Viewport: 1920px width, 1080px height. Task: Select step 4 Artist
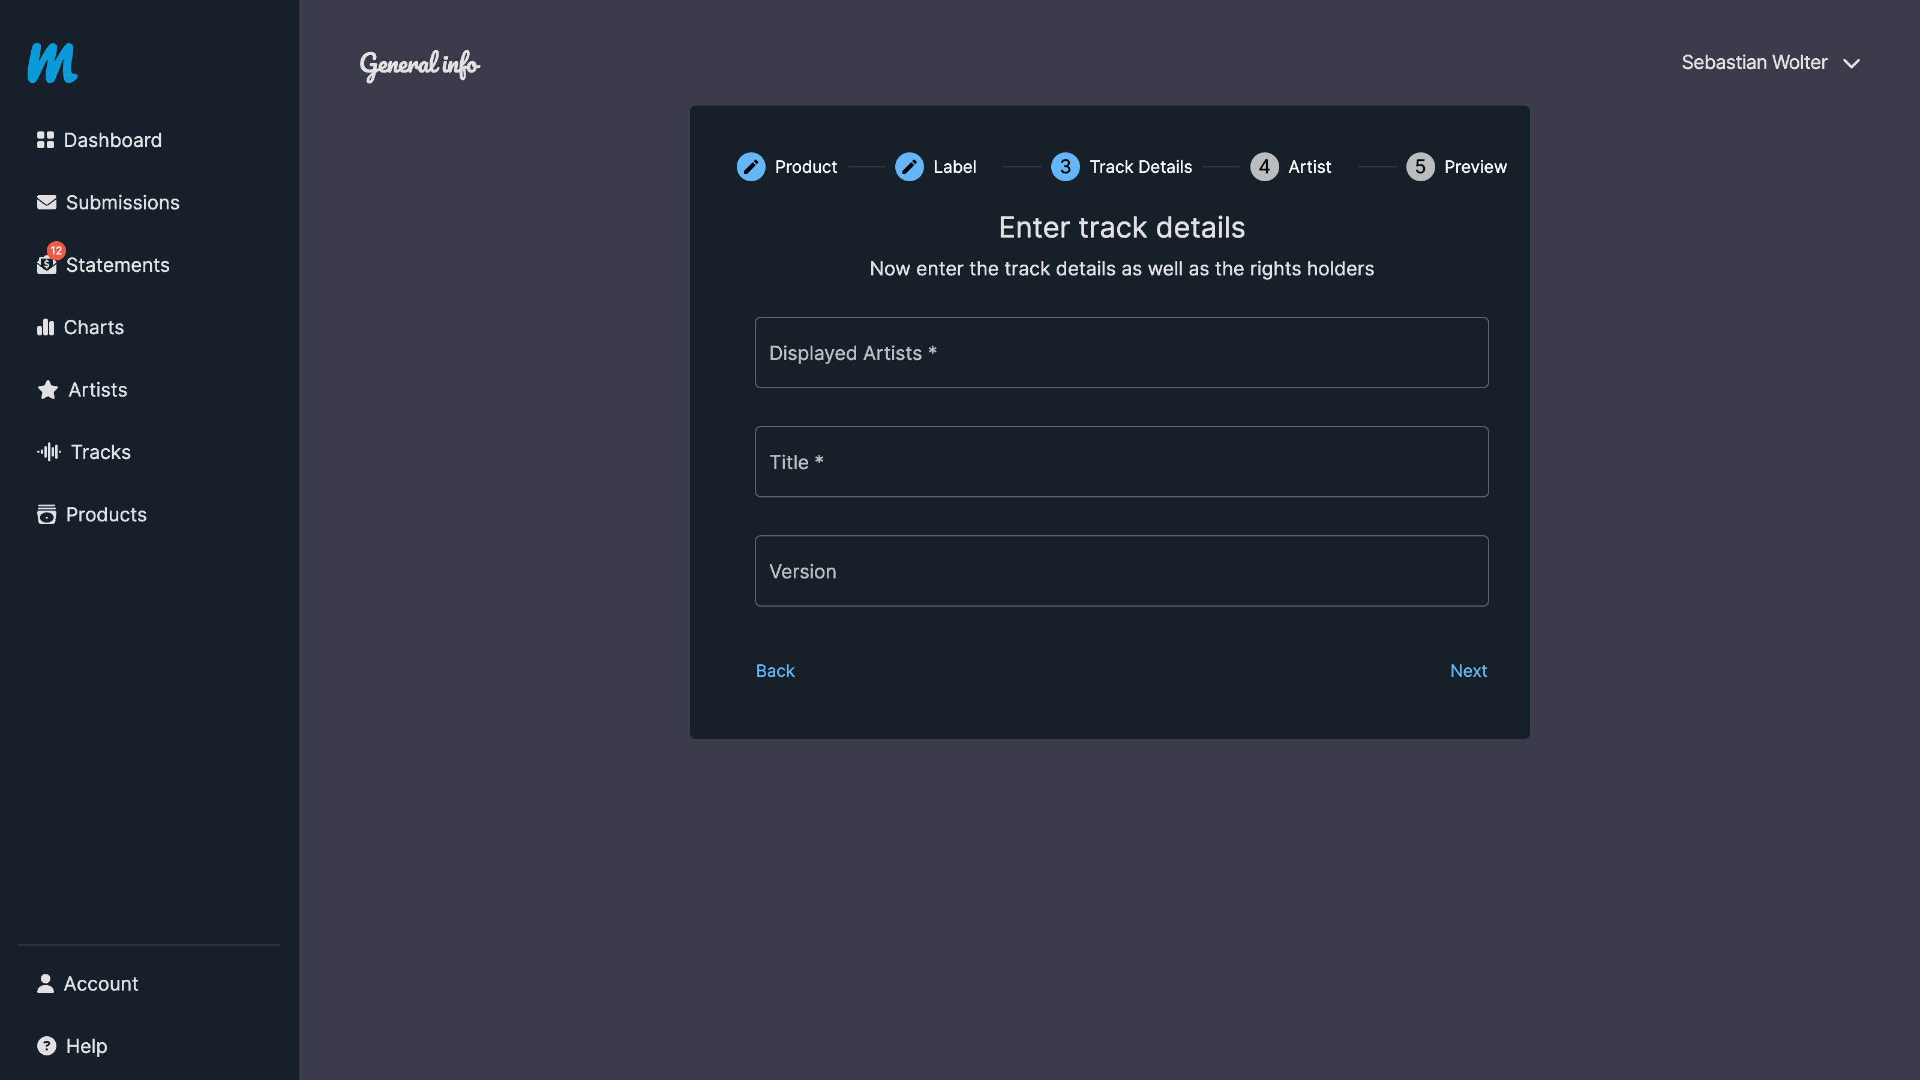1264,167
